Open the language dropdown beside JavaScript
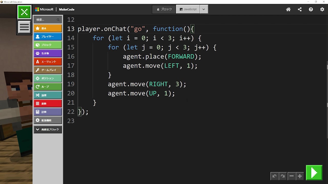The image size is (328, 184). pos(204,9)
